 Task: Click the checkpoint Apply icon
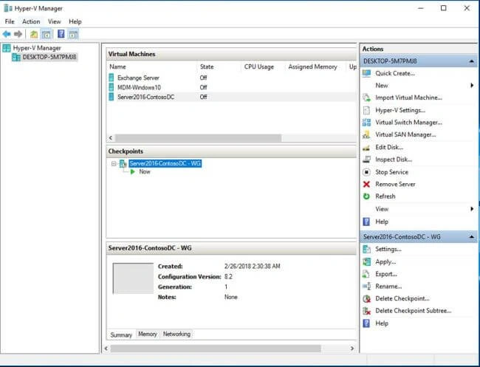click(366, 261)
